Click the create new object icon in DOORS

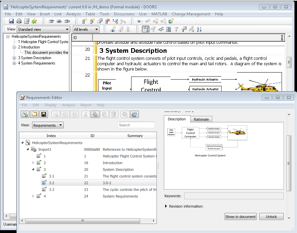[84, 21]
